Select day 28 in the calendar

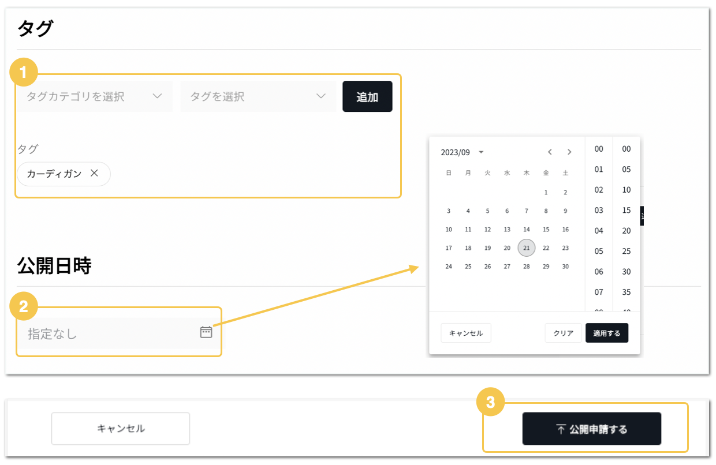point(527,267)
